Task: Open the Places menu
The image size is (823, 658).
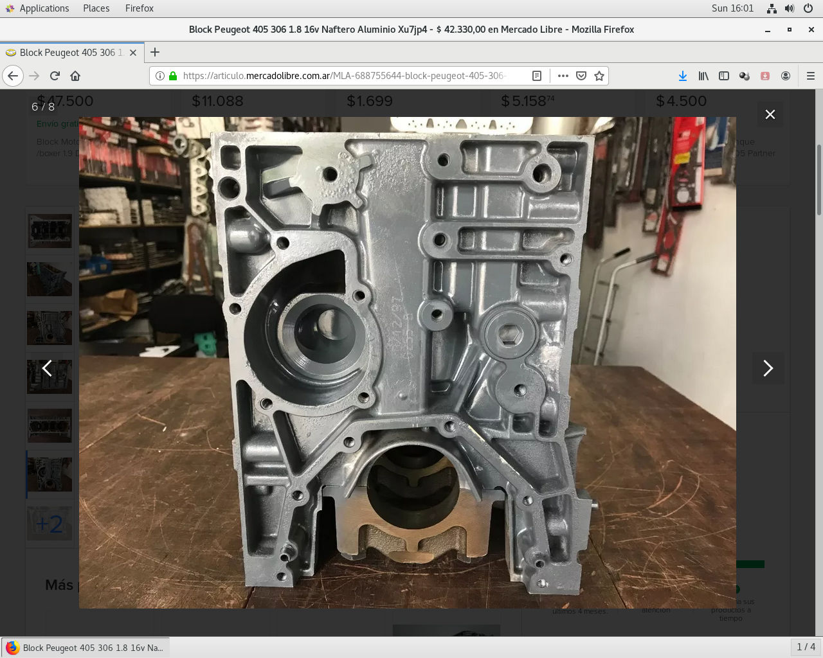Action: [96, 8]
